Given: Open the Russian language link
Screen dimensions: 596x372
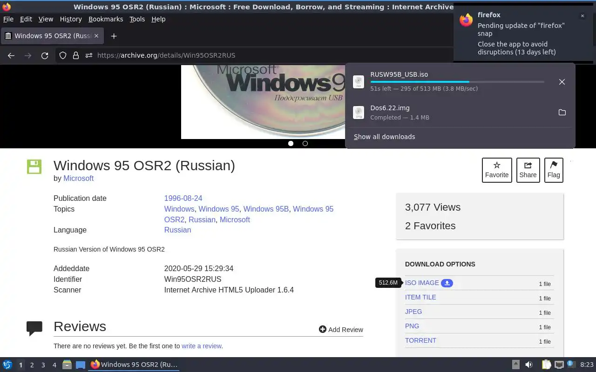Looking at the screenshot, I should click(177, 230).
